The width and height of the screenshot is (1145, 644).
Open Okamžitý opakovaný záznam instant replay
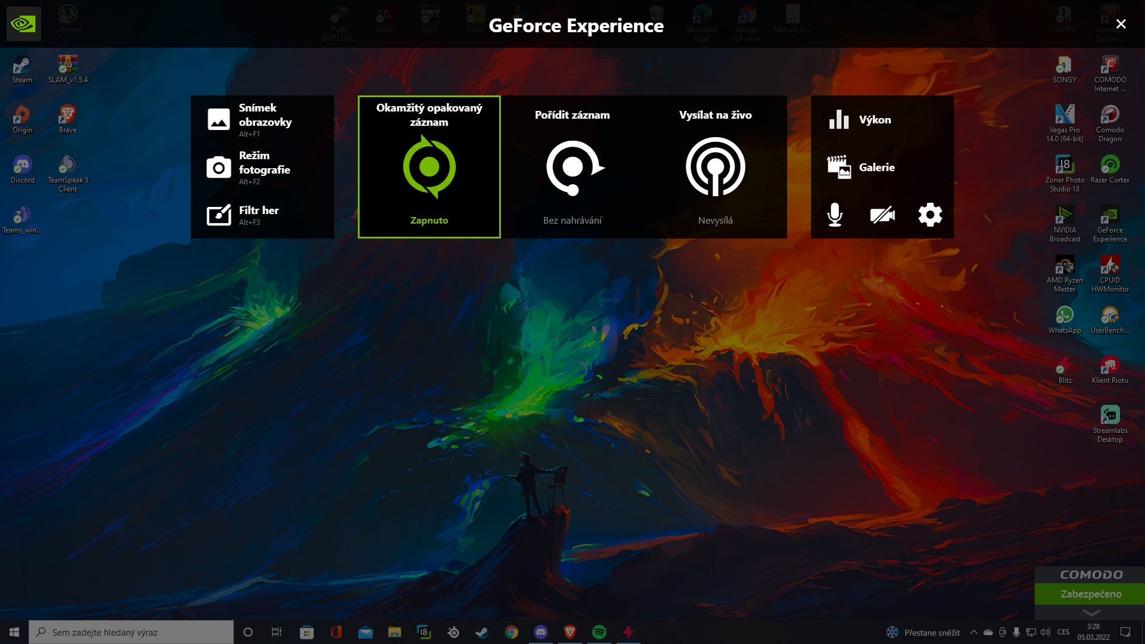[x=429, y=167]
